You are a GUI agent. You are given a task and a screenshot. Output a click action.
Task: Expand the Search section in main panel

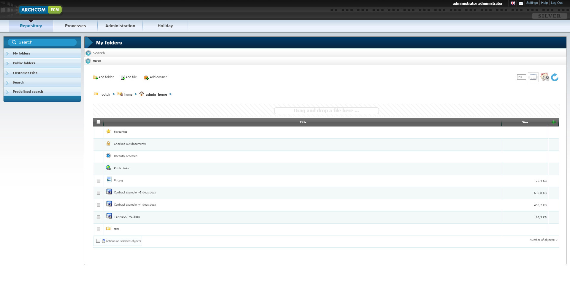click(88, 53)
